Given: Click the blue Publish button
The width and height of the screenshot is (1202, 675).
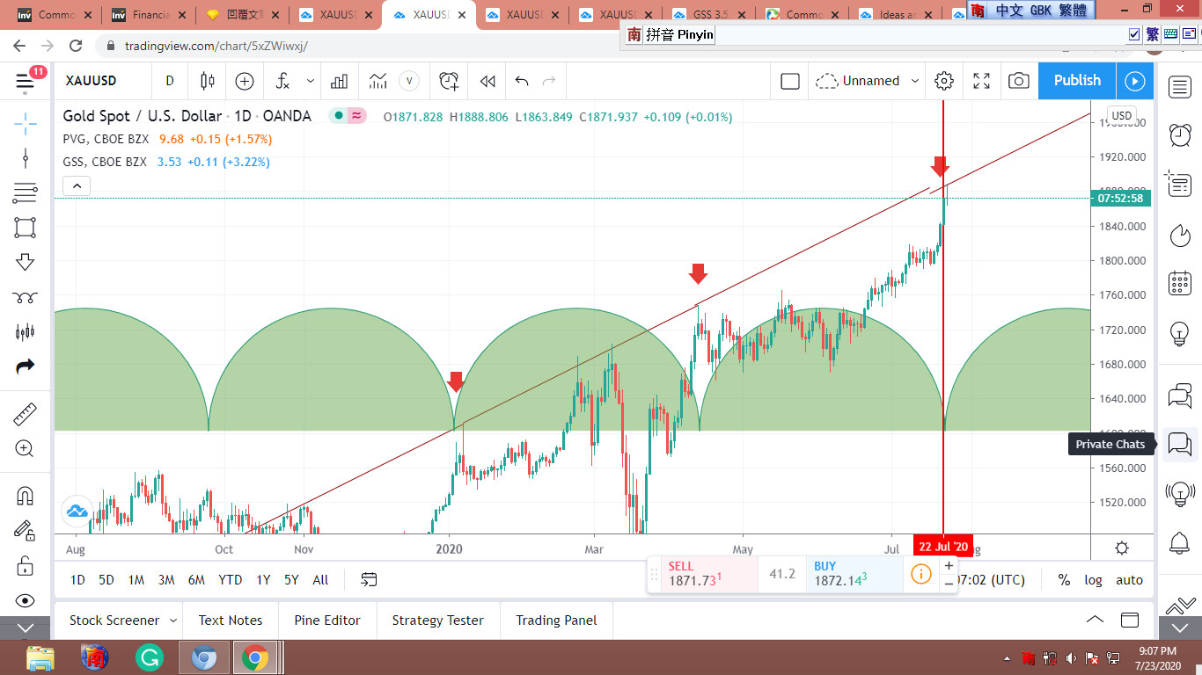Looking at the screenshot, I should pos(1077,81).
